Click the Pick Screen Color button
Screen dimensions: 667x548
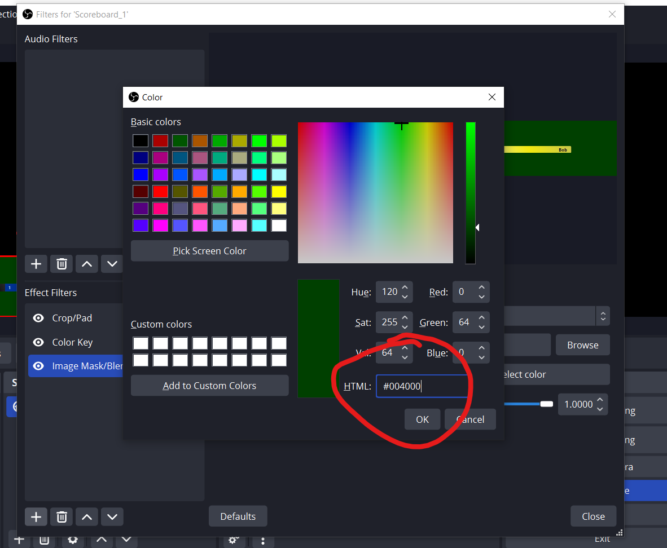coord(209,251)
